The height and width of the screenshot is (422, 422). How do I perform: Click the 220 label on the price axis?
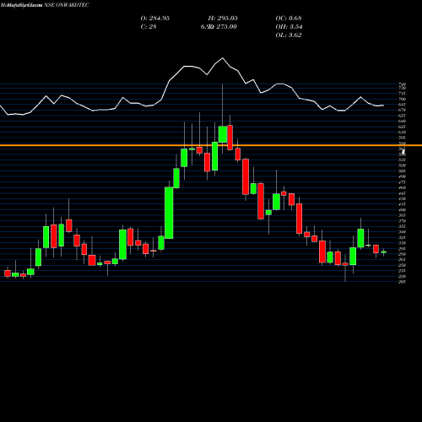click(403, 276)
